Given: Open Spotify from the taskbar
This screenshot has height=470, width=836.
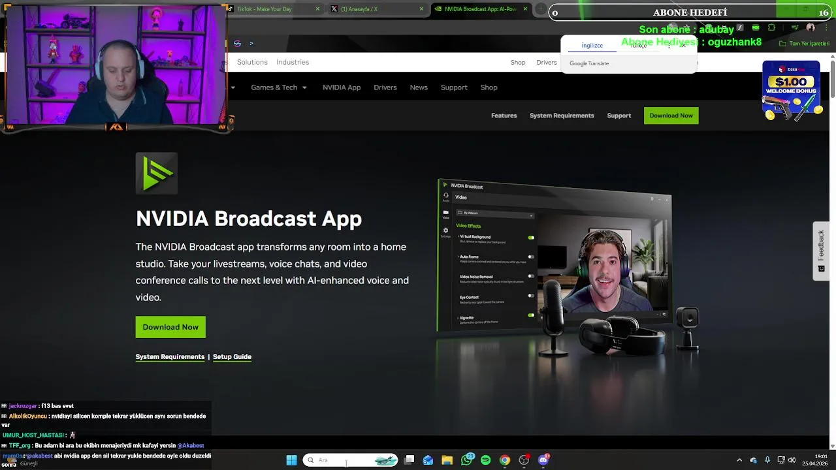Looking at the screenshot, I should tap(485, 460).
